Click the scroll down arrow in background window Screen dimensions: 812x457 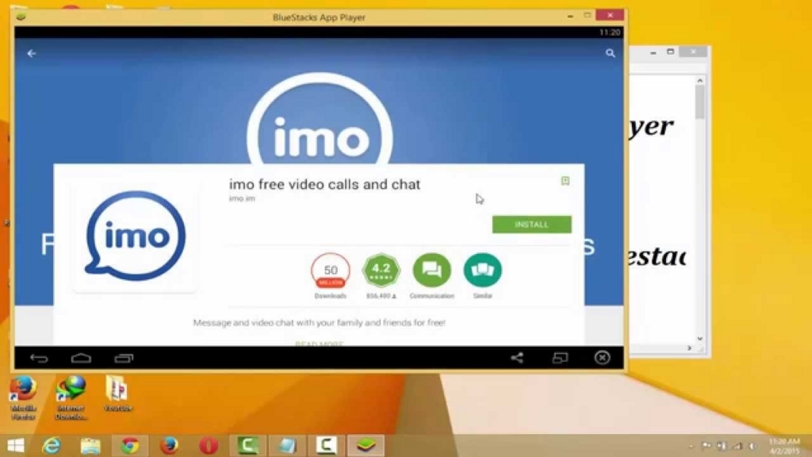pos(699,339)
